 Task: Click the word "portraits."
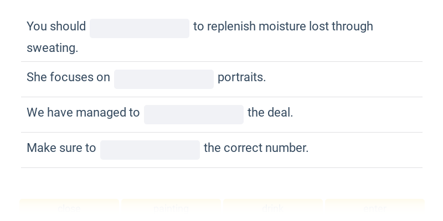point(242,77)
